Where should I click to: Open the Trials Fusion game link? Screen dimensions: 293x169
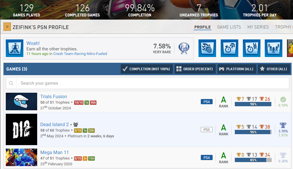pos(54,96)
